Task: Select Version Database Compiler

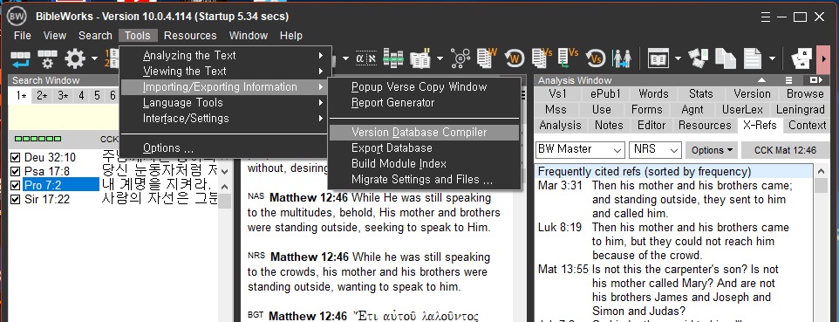Action: (424, 133)
